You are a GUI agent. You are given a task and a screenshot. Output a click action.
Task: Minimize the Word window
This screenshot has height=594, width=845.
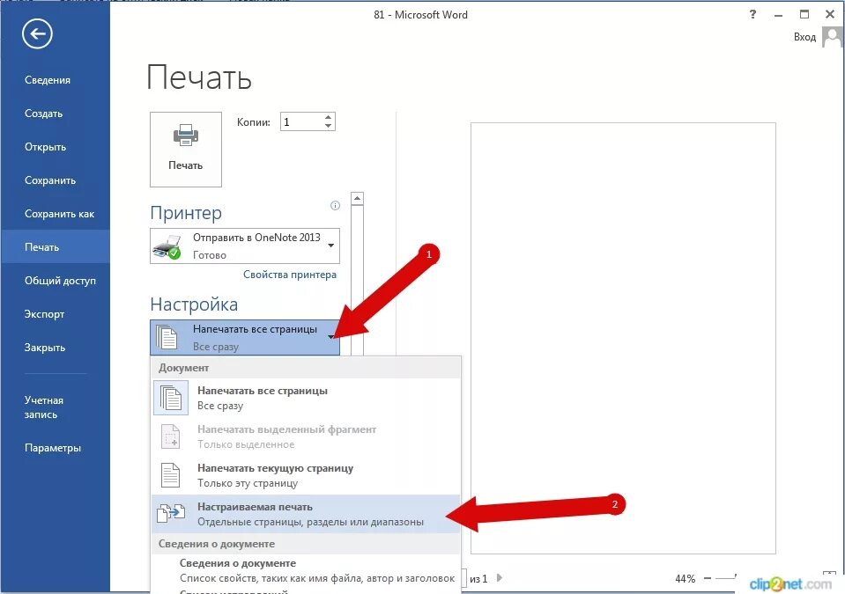coord(778,15)
